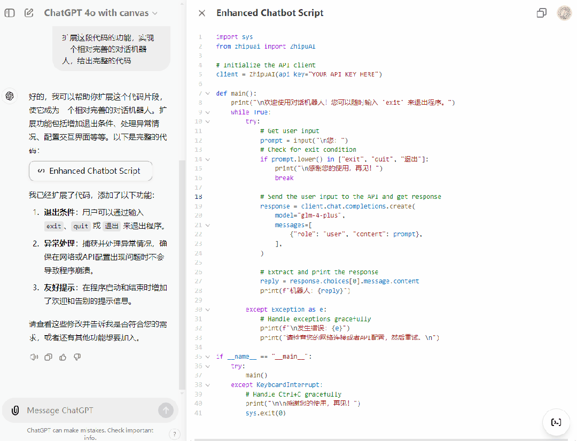
Task: Open the user profile avatar menu
Action: pyautogui.click(x=564, y=13)
